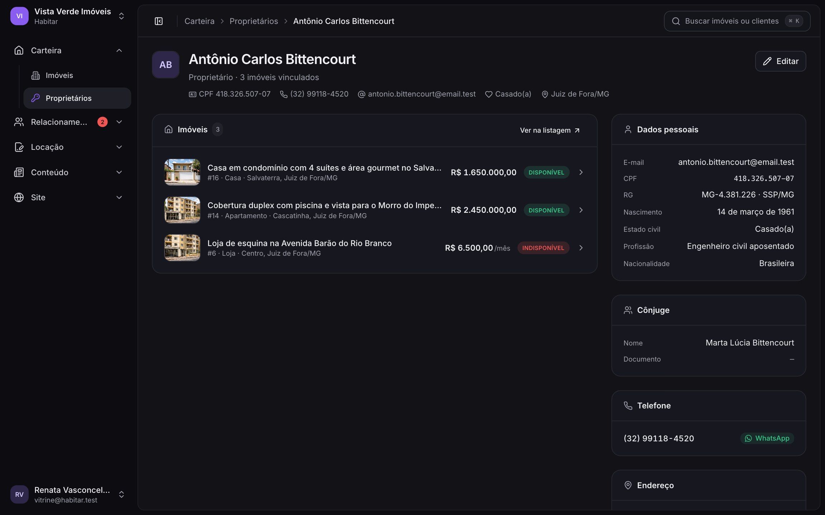Click the Proprietários key icon

click(35, 98)
